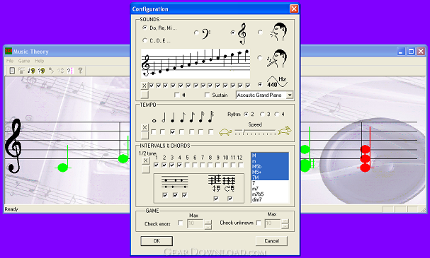Open the File menu
Viewport: 430px width, 258px height.
point(10,61)
